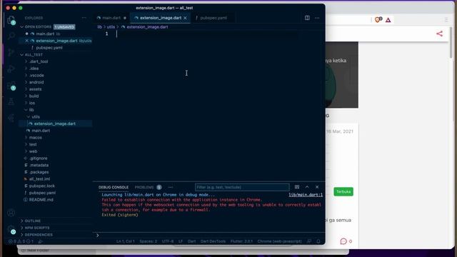Click utils breadcrumb segment
This screenshot has height=257, width=457.
[x=111, y=27]
